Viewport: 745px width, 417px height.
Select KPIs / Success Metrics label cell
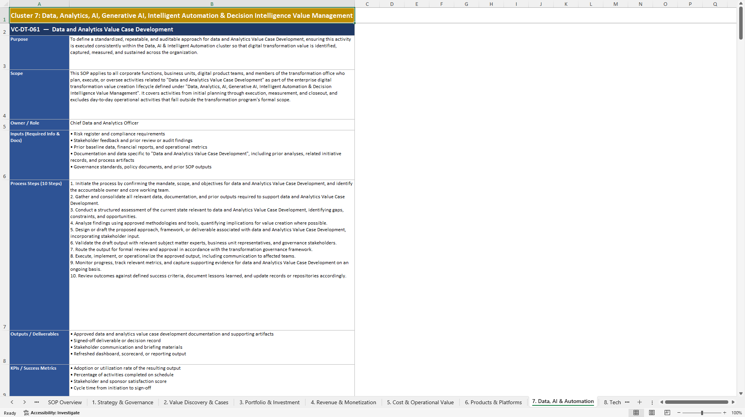[x=39, y=380]
